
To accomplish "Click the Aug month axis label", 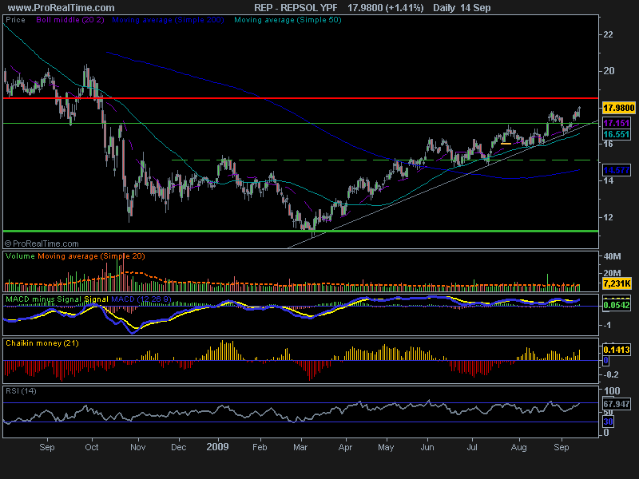I will click(x=518, y=447).
